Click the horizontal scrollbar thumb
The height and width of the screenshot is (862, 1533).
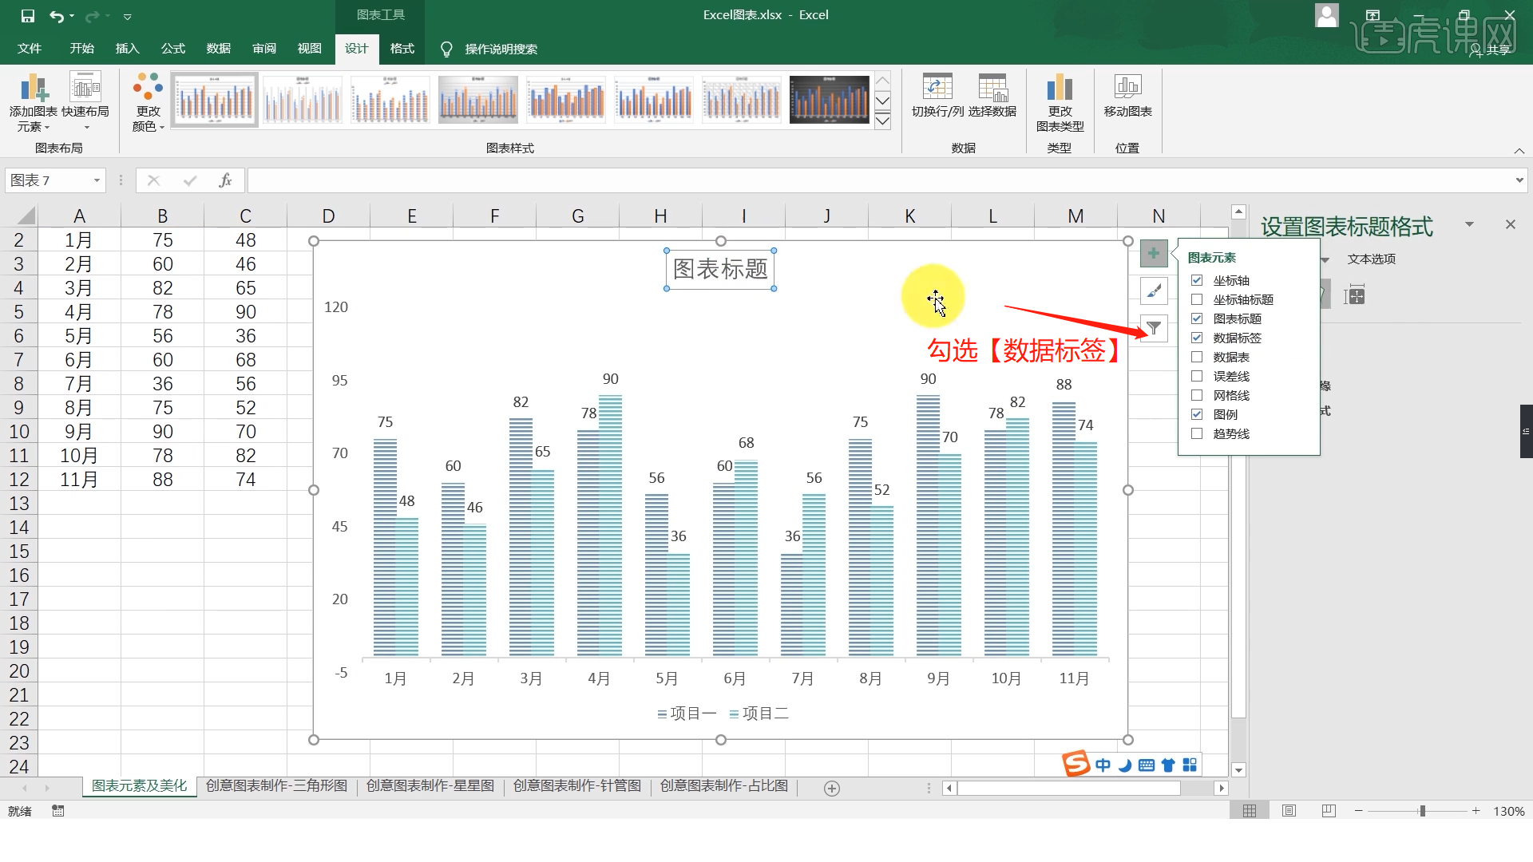pos(1068,789)
